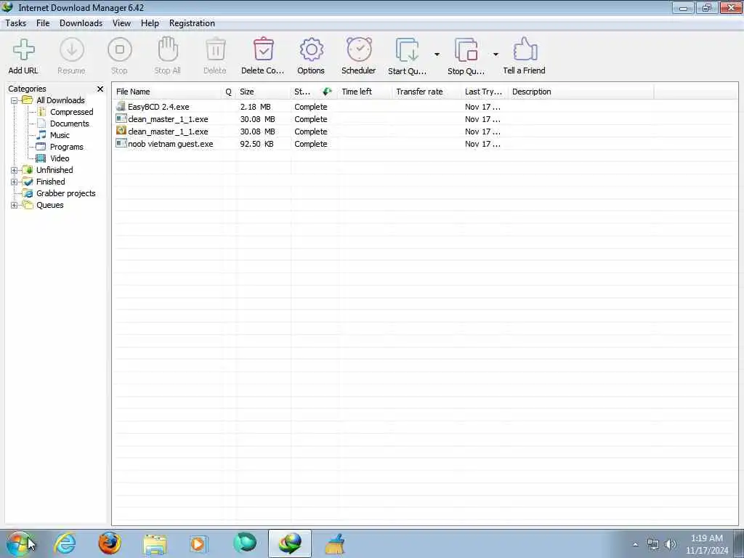744x558 pixels.
Task: Click the 2.18 MB size cell
Action: [x=255, y=107]
